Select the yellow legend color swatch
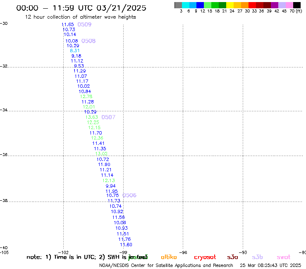The width and height of the screenshot is (306, 269). point(230,5)
